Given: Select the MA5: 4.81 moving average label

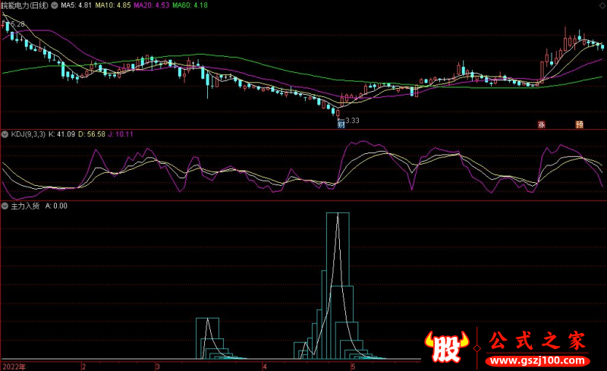Looking at the screenshot, I should (77, 5).
